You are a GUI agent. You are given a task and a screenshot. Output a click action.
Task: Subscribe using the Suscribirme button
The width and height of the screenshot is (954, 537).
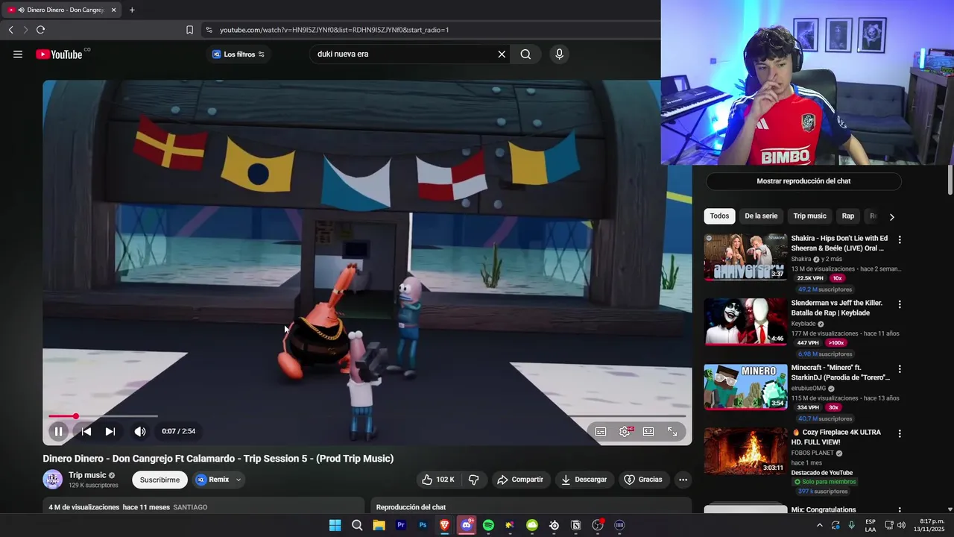point(159,480)
